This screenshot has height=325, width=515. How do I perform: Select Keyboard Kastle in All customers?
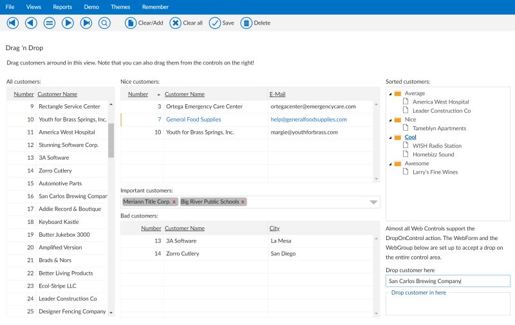click(57, 222)
